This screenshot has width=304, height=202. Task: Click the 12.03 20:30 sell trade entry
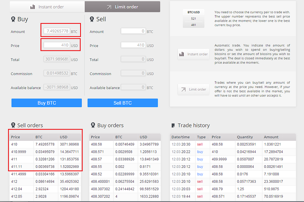pyautogui.click(x=233, y=144)
